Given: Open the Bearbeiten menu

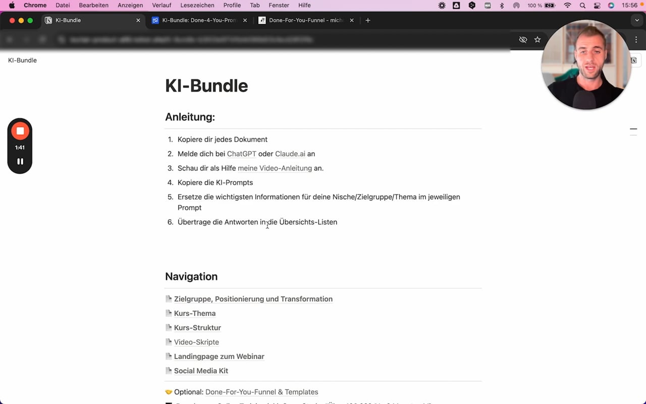Looking at the screenshot, I should [x=94, y=6].
